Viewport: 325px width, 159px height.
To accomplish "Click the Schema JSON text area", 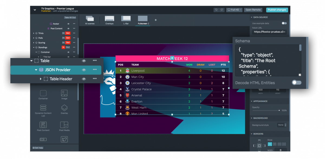I will point(268,60).
